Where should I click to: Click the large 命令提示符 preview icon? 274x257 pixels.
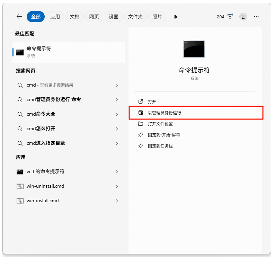[194, 49]
